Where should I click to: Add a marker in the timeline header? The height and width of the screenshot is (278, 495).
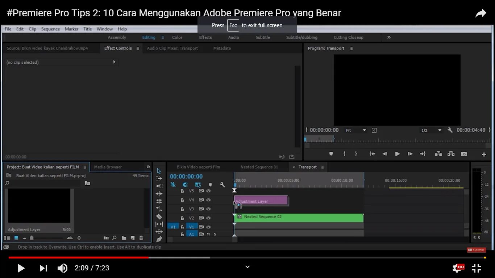210,185
